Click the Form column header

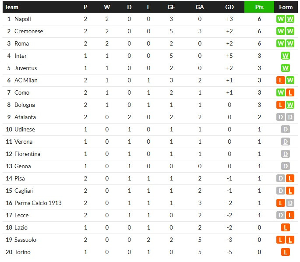(286, 7)
